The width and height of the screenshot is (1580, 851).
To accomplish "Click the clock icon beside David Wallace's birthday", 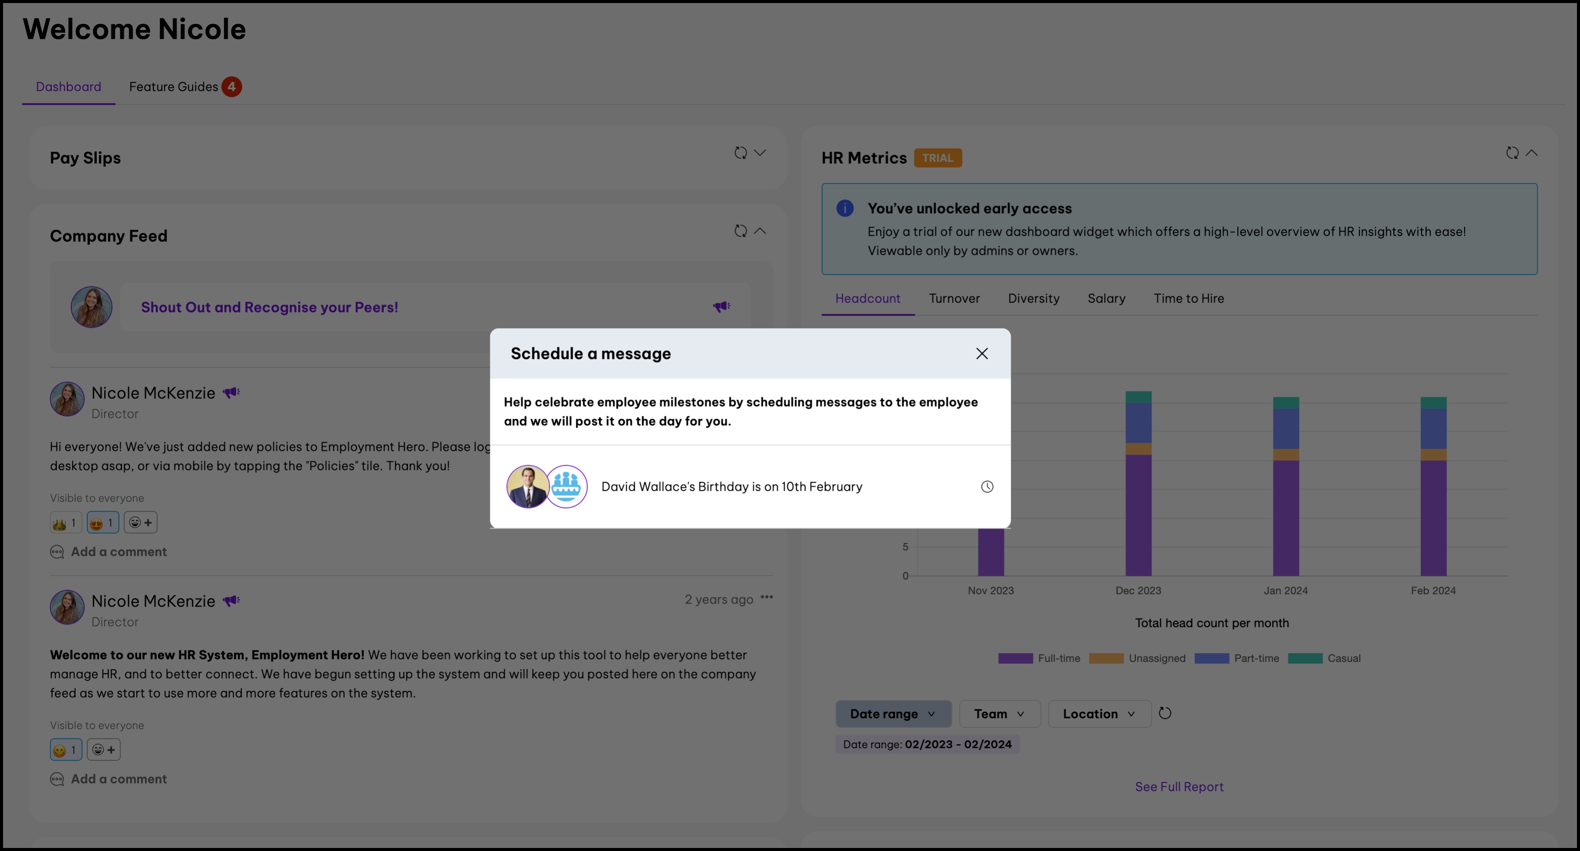I will point(987,487).
